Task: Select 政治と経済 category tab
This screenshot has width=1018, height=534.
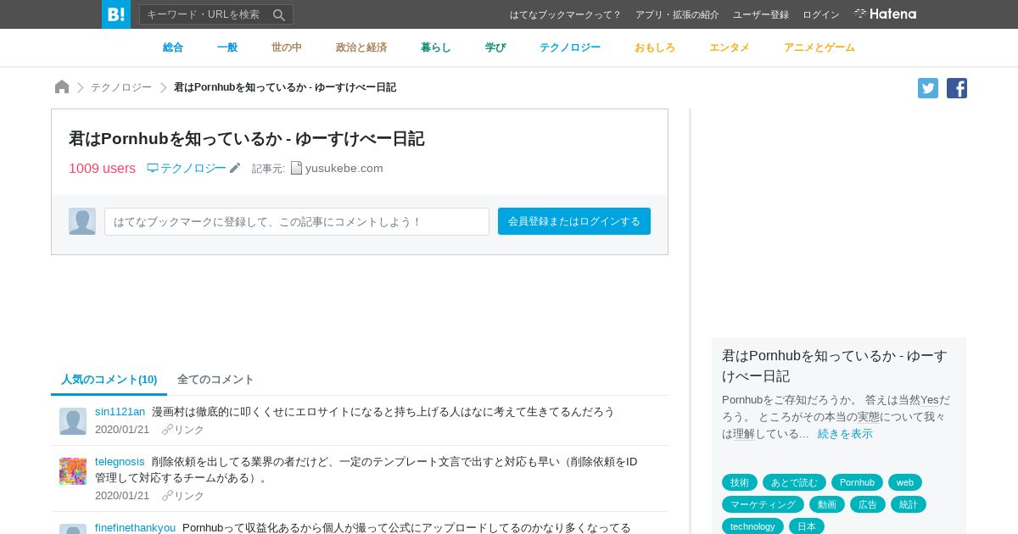Action: coord(361,47)
